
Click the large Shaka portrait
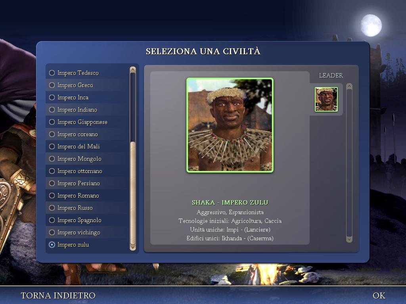[230, 125]
